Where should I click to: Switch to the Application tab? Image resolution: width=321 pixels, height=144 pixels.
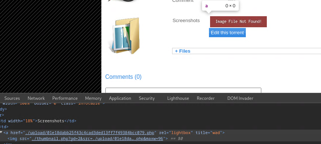point(120,98)
